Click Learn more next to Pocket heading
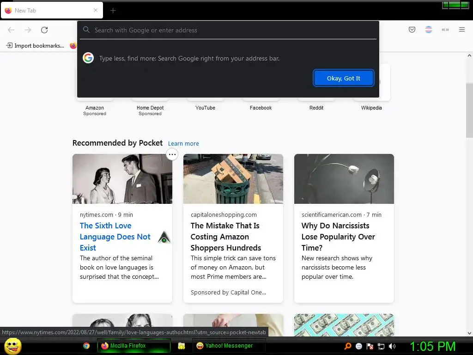This screenshot has width=473, height=355. (x=183, y=143)
